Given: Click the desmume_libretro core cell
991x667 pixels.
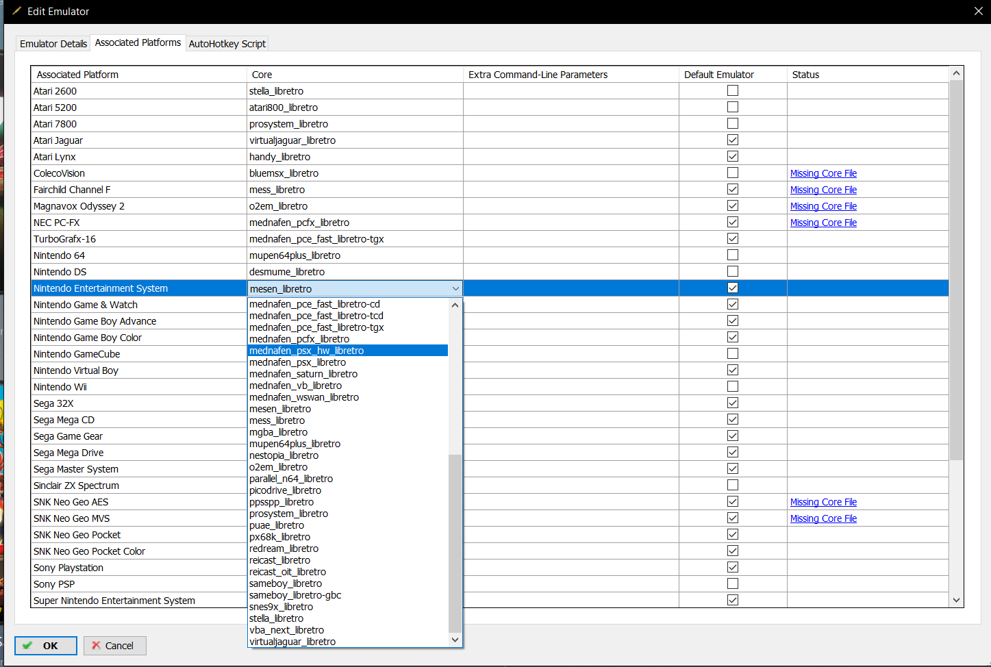Looking at the screenshot, I should pyautogui.click(x=355, y=272).
